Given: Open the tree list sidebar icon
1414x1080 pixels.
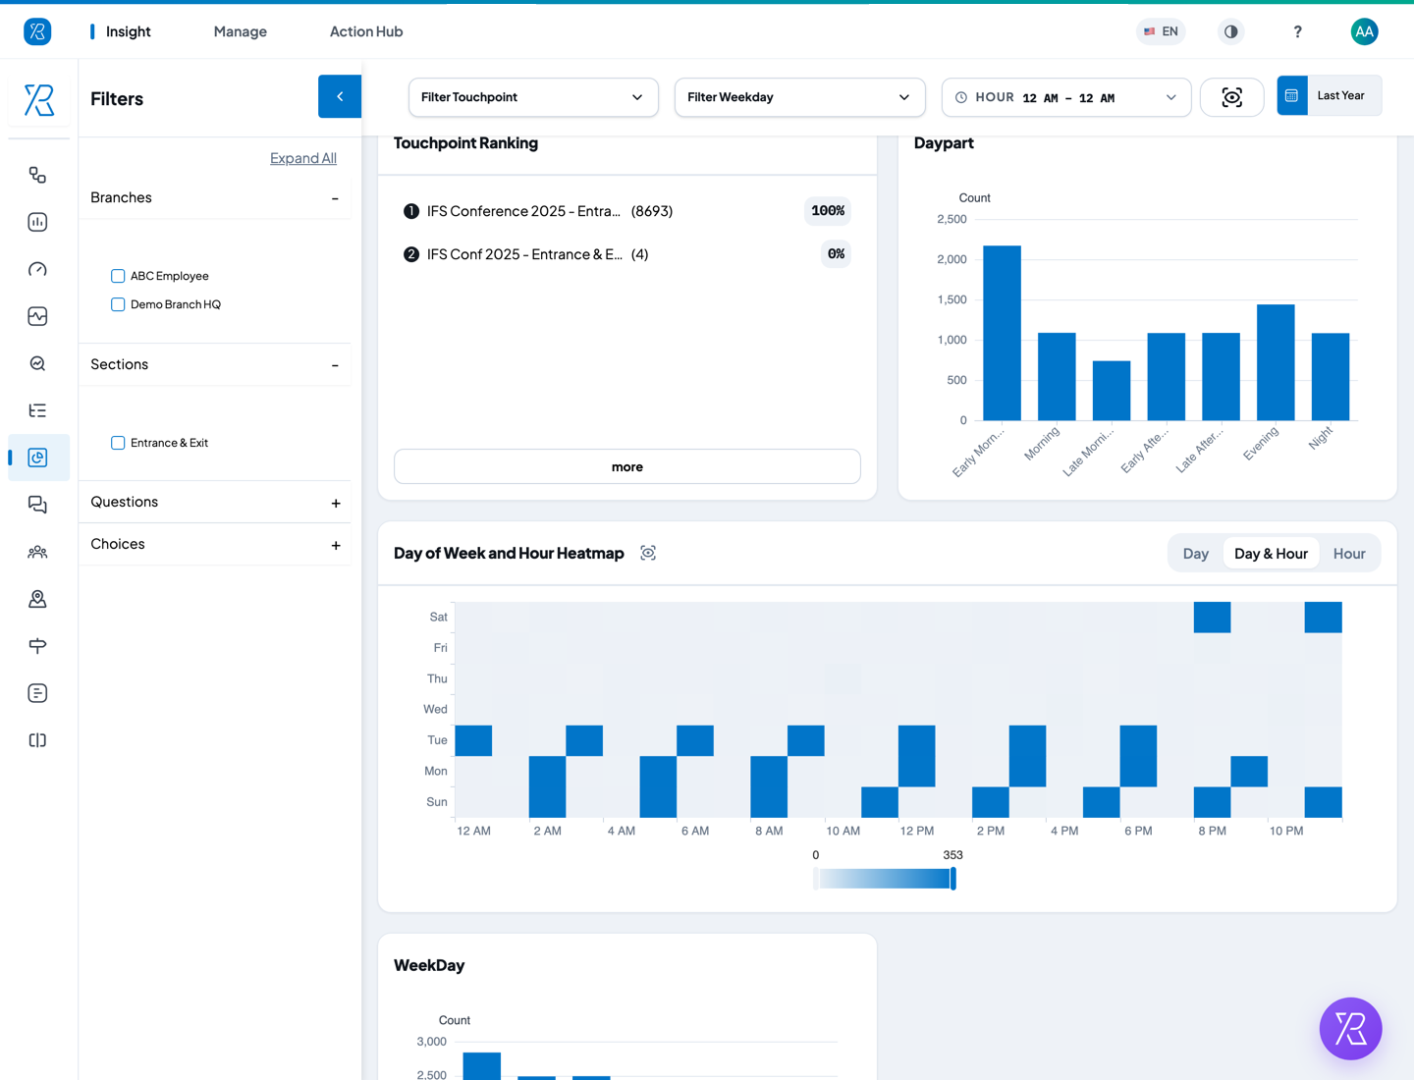Looking at the screenshot, I should [37, 410].
